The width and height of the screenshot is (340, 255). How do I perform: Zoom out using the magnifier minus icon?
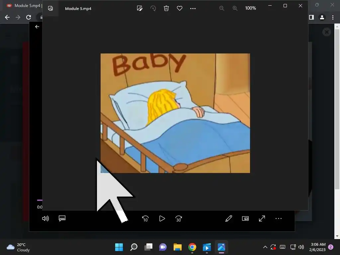(221, 8)
